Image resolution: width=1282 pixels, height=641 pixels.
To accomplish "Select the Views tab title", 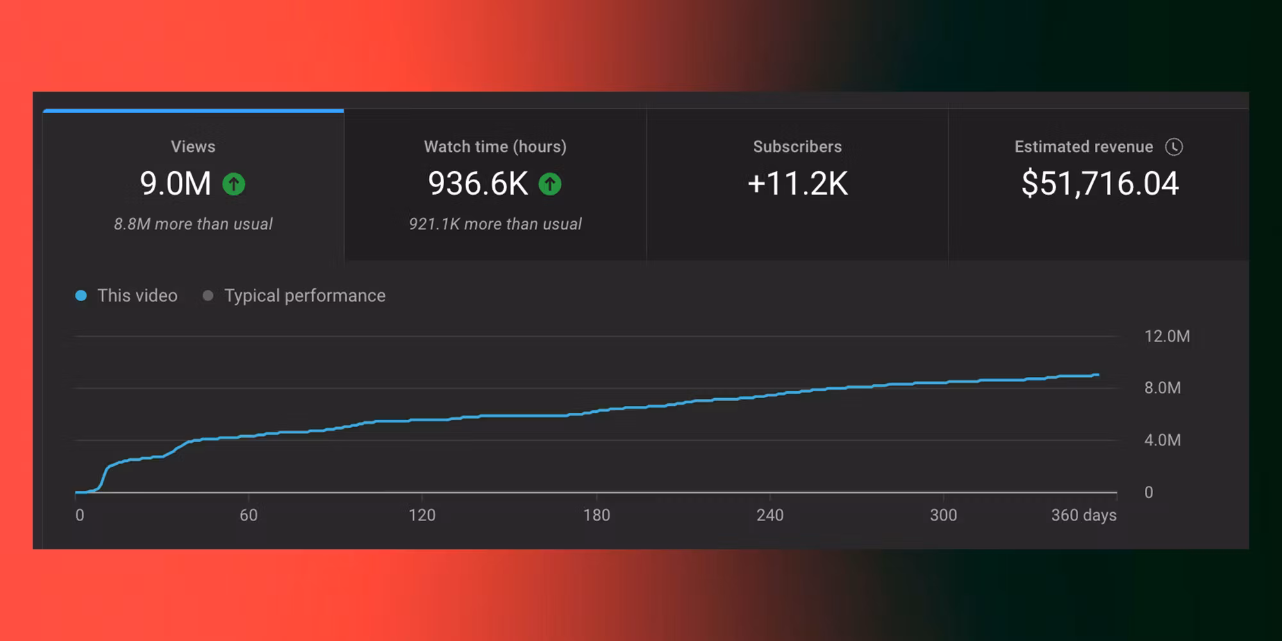I will click(x=193, y=147).
